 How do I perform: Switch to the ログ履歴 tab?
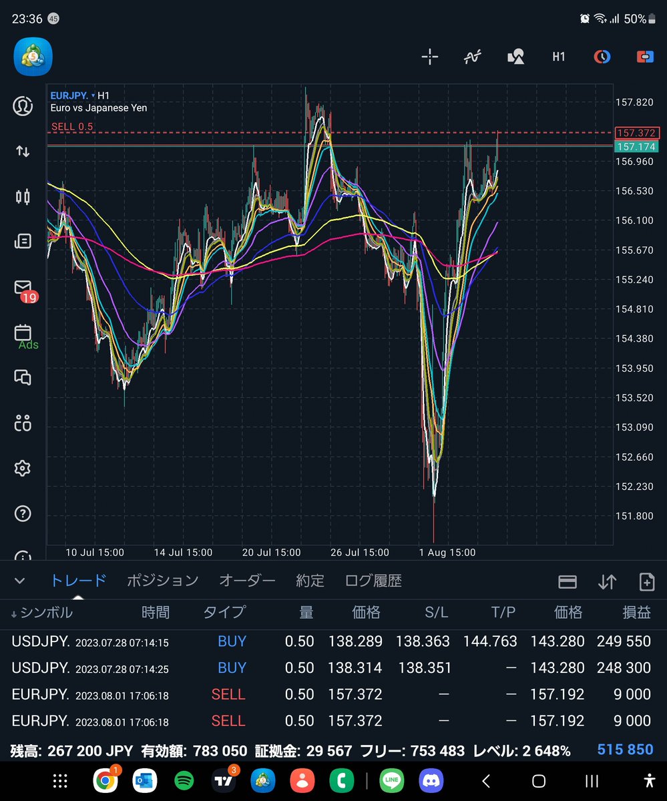click(x=373, y=581)
